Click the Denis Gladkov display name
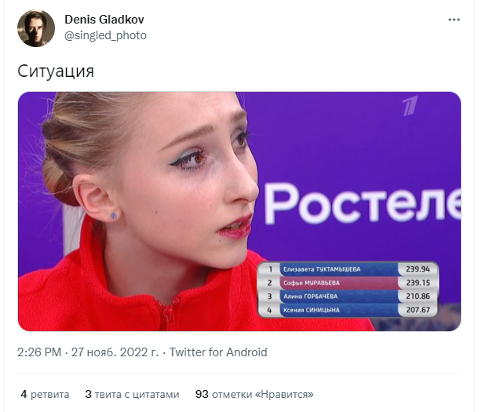The image size is (486, 412). (x=104, y=20)
